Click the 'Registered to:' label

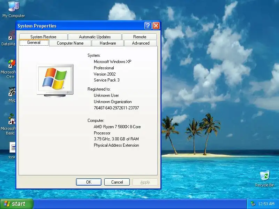[99, 89]
